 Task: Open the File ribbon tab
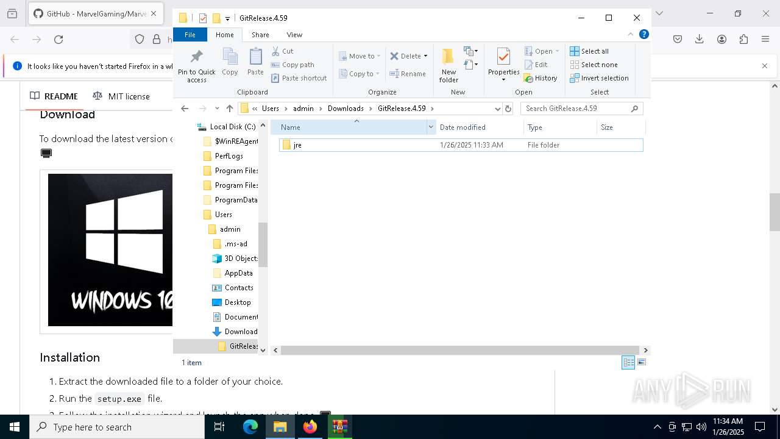pyautogui.click(x=190, y=35)
